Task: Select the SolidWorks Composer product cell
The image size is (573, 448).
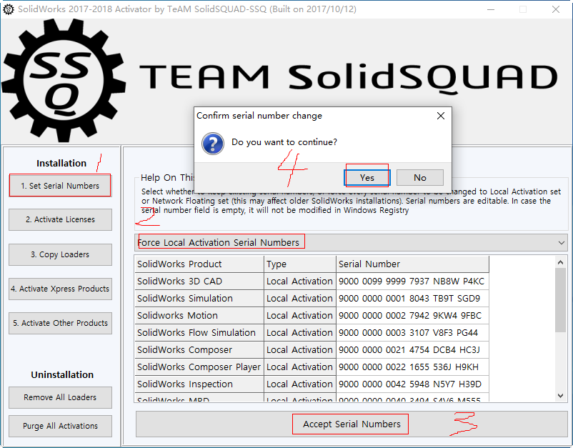Action: pos(199,350)
